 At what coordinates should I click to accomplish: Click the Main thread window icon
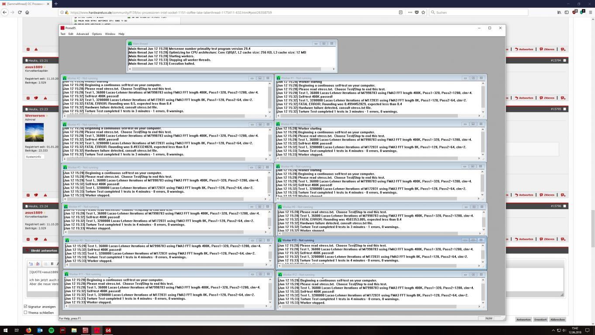click(x=130, y=44)
